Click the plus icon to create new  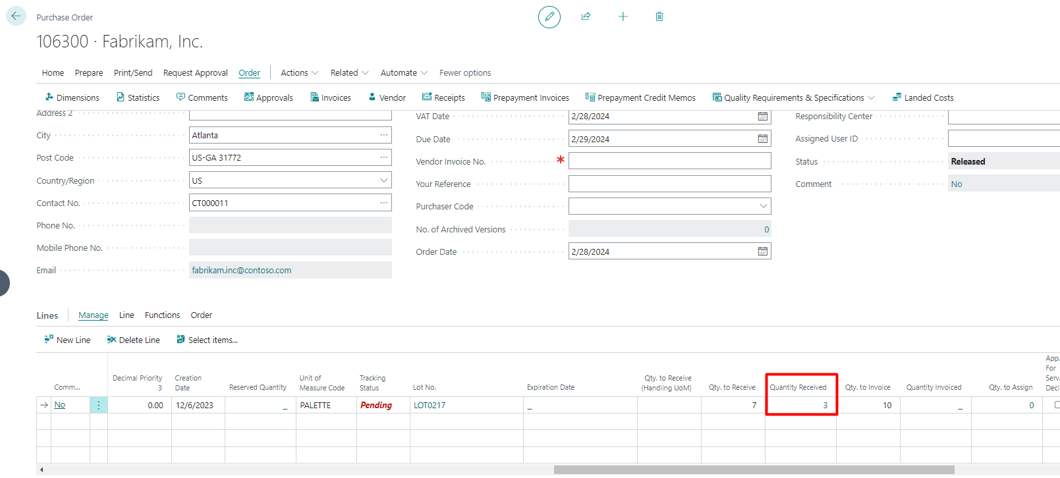coord(623,16)
